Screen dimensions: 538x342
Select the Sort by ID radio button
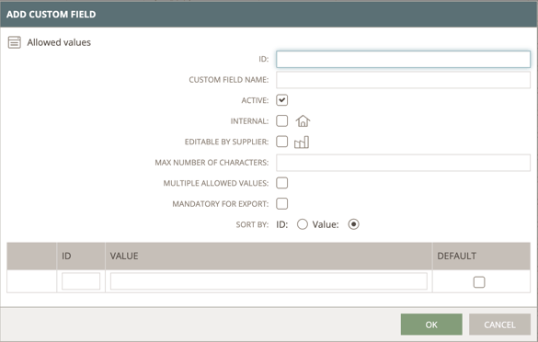[x=303, y=224]
